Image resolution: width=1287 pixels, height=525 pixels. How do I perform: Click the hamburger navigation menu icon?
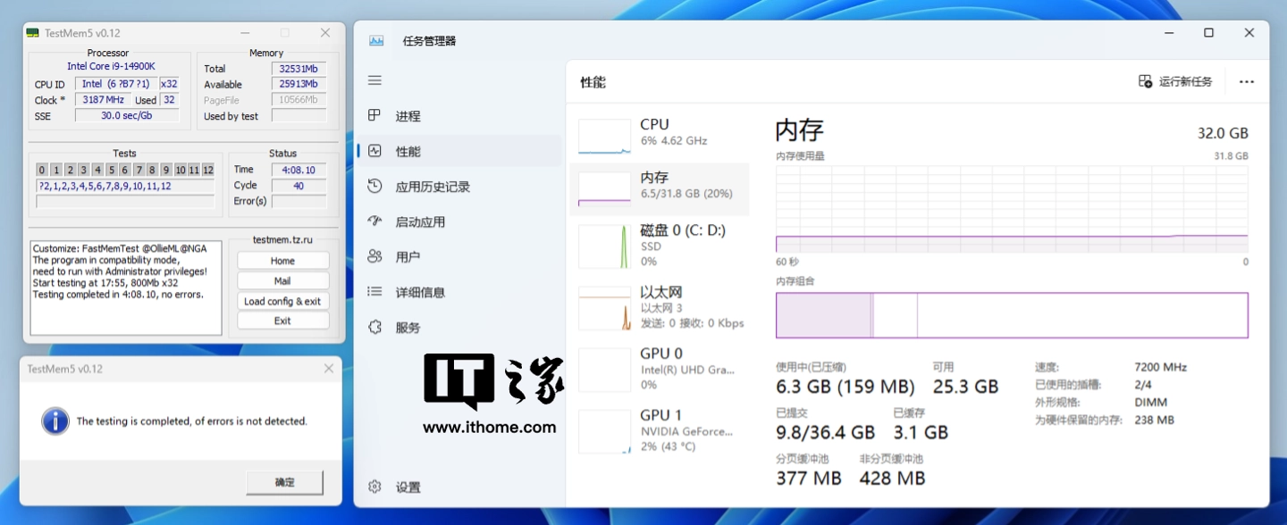(x=375, y=80)
